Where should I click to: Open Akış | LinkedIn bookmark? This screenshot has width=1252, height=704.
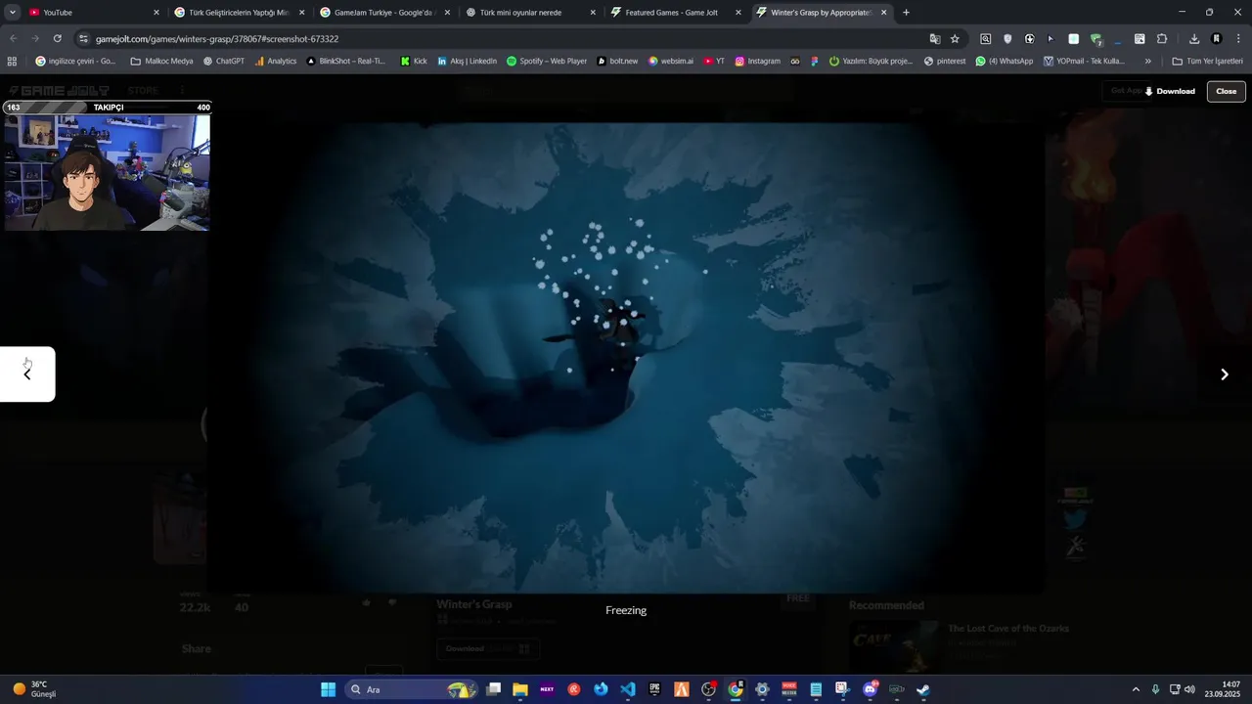click(468, 61)
